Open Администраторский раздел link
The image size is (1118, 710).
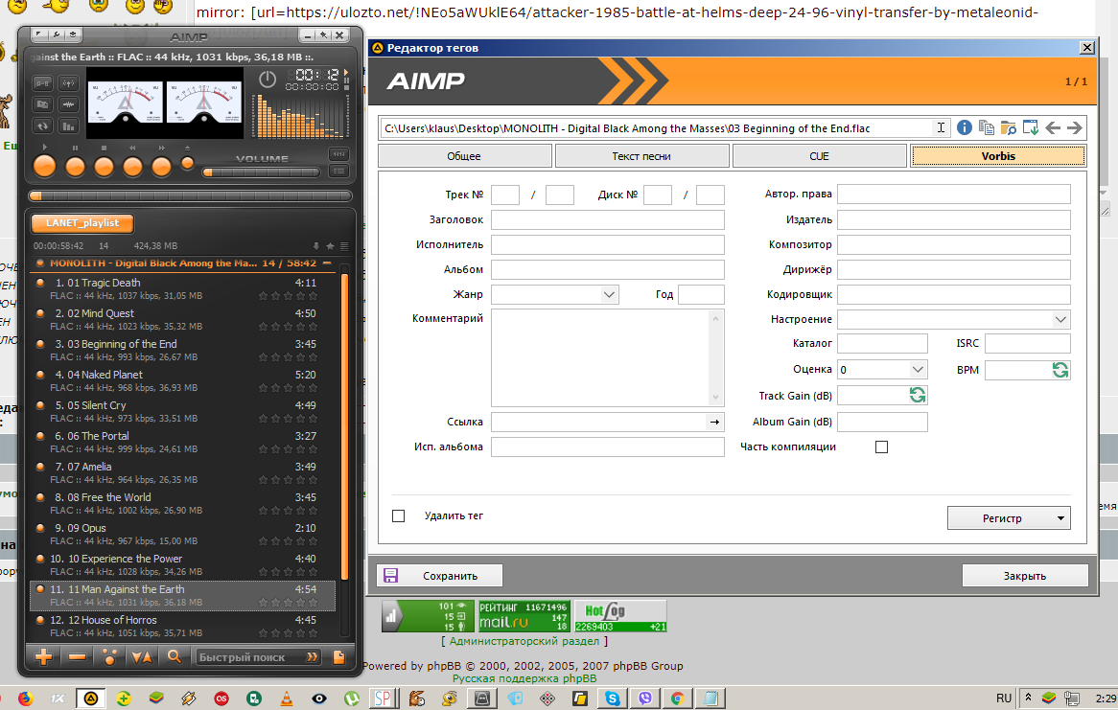tap(524, 641)
